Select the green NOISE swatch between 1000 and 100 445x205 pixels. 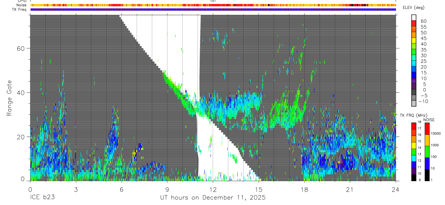(x=427, y=151)
